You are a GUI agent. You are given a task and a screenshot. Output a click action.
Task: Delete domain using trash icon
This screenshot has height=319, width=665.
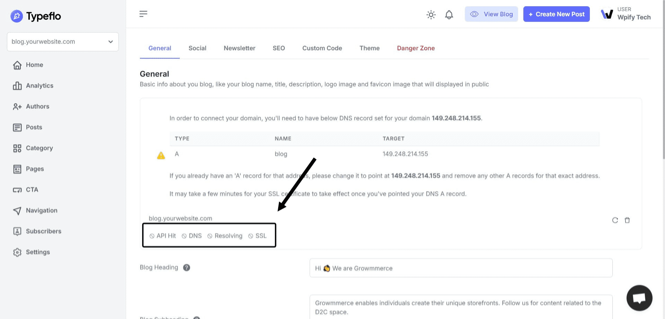pyautogui.click(x=627, y=220)
